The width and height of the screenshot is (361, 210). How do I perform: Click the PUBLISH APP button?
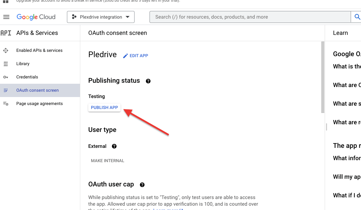click(104, 108)
